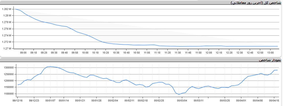
Task: Click the 11:38 time axis label
Action: (x=178, y=52)
